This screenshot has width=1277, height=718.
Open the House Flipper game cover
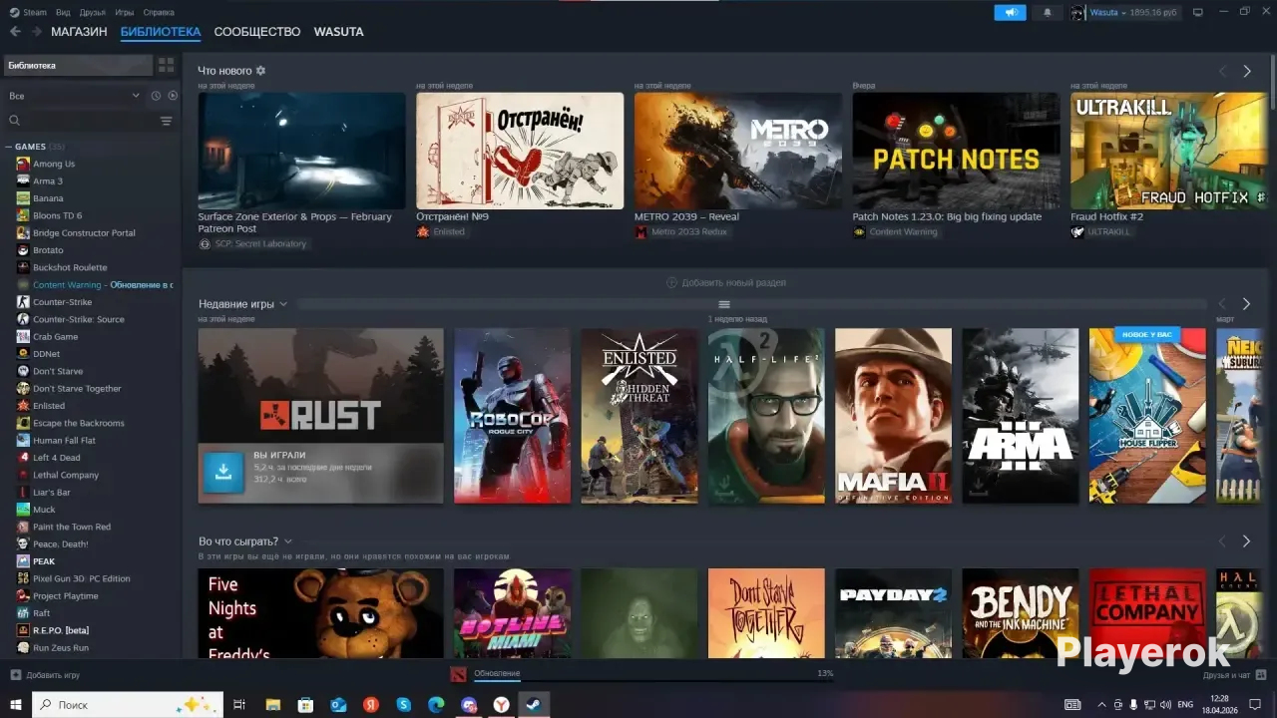(x=1147, y=416)
